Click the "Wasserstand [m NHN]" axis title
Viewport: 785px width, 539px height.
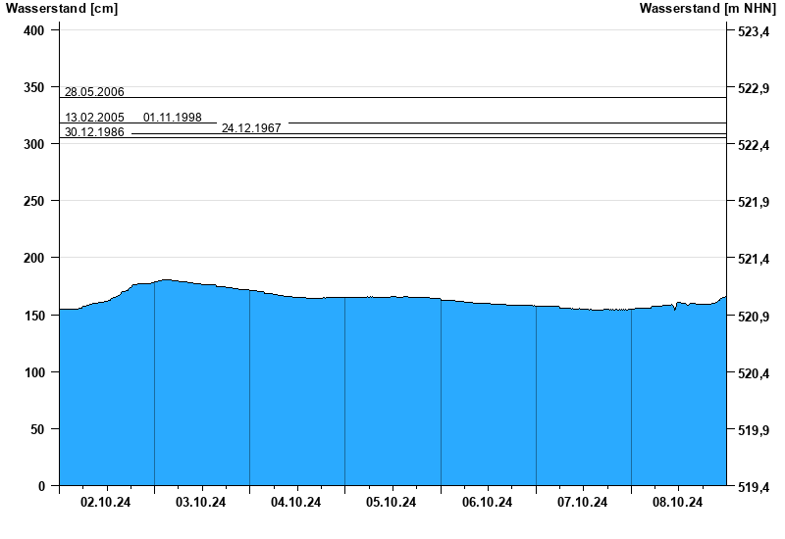pos(706,9)
